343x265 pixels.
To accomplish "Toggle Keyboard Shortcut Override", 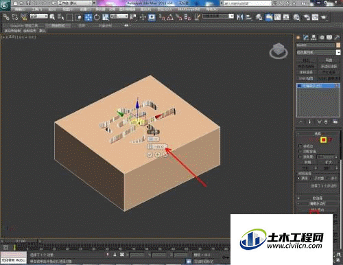I will pos(152,17).
